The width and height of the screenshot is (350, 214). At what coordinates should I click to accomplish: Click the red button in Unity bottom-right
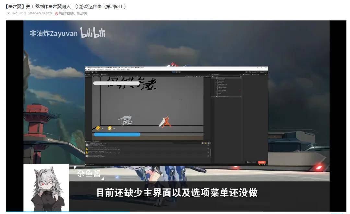pos(262,162)
